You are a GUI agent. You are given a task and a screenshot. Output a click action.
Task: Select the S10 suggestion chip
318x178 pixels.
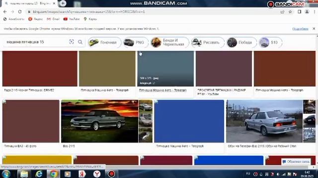coord(270,43)
